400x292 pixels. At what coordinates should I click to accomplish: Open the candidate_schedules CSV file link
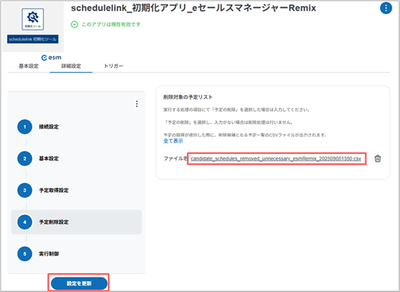point(275,159)
